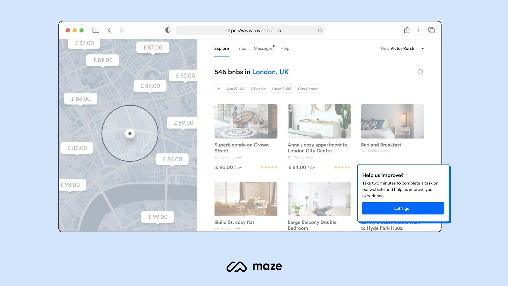508x286 pixels.
Task: Click the browser back navigation arrow
Action: pyautogui.click(x=110, y=30)
